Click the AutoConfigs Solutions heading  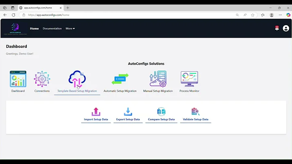point(146,64)
